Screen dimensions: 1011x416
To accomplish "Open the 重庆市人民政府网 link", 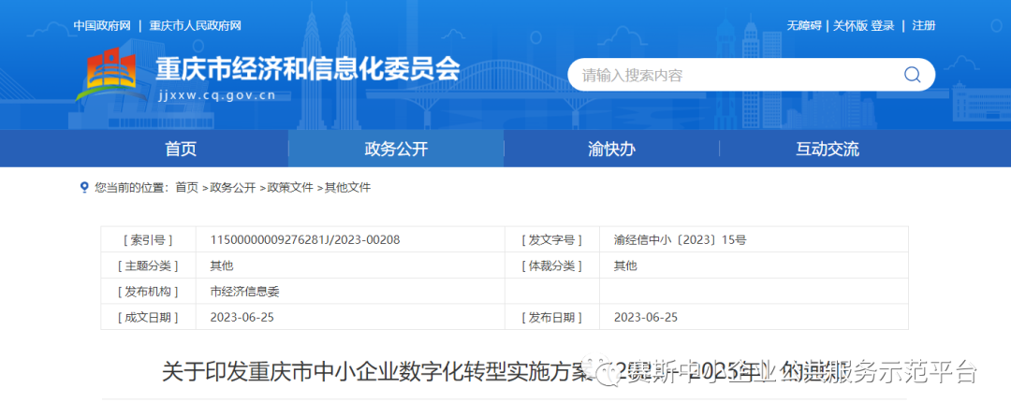I will [195, 26].
